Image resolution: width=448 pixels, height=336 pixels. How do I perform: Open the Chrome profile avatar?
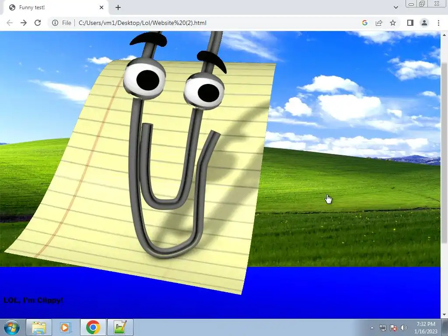424,23
